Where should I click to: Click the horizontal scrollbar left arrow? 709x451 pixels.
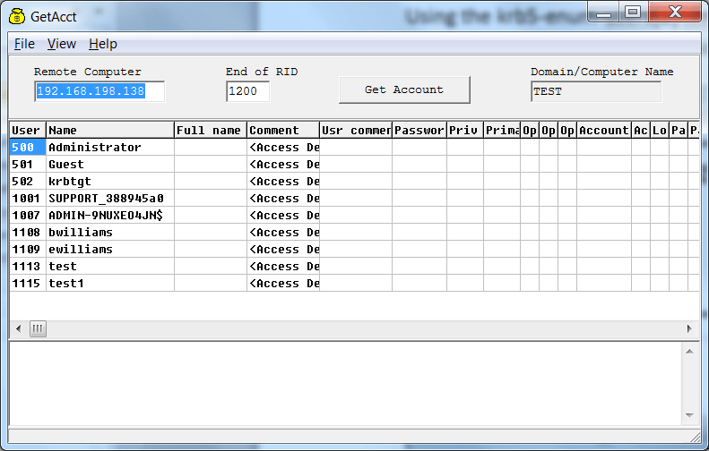(x=18, y=329)
